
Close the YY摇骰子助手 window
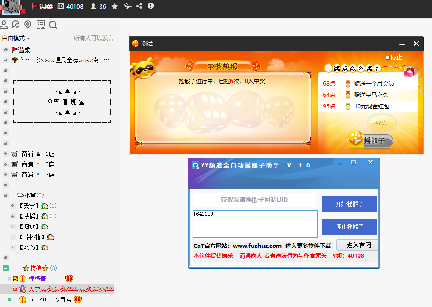[370, 162]
